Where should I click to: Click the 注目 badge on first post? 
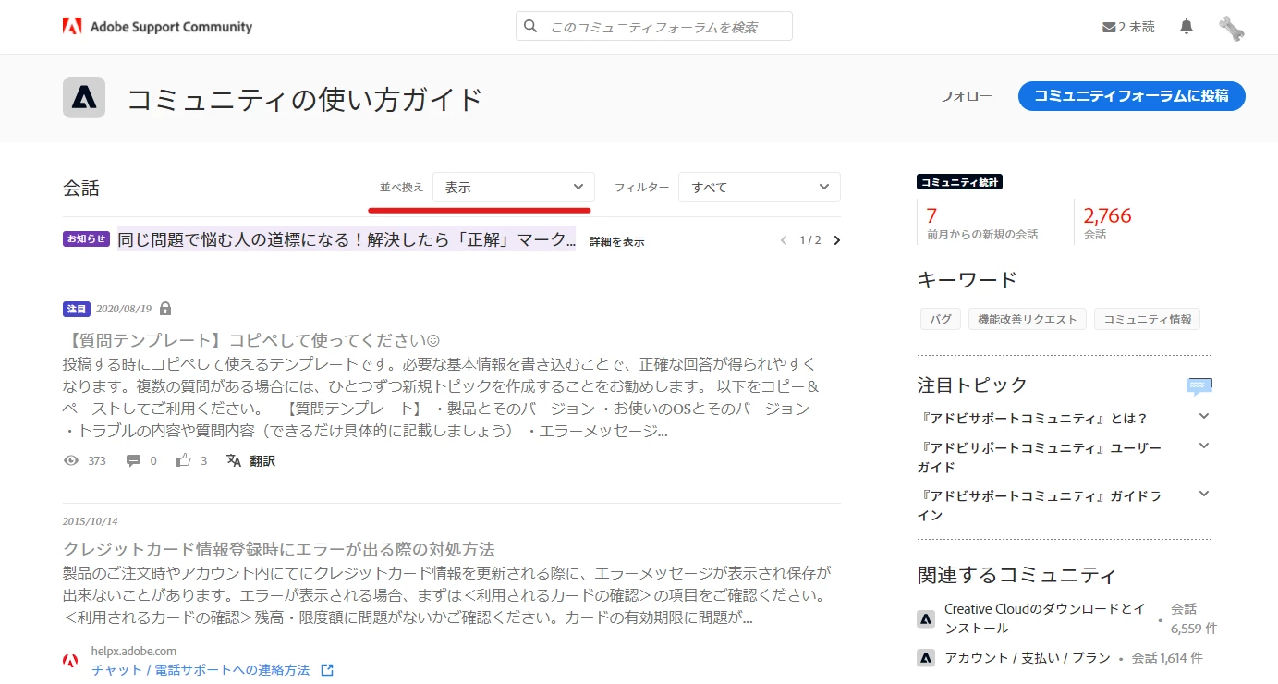coord(77,309)
